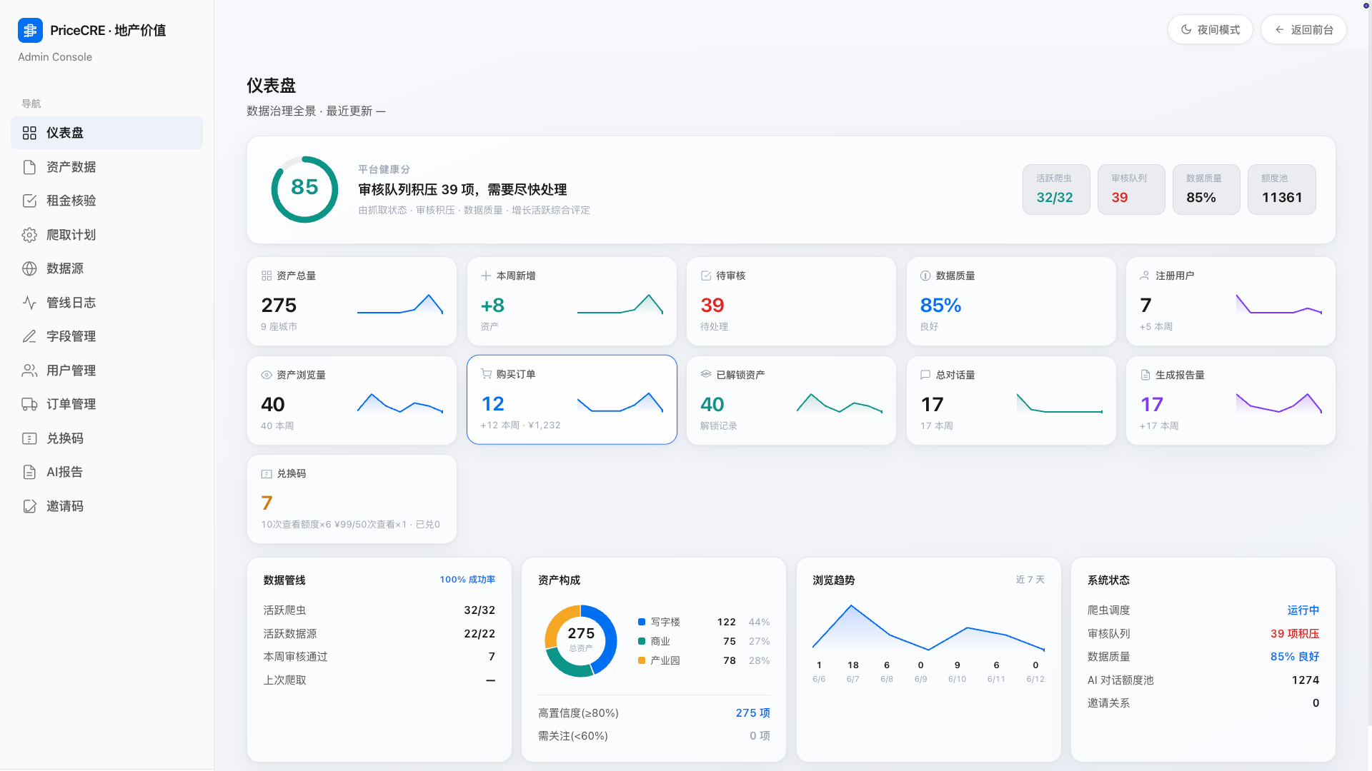Click the 数据源 globe icon
Image resolution: width=1372 pixels, height=771 pixels.
29,268
